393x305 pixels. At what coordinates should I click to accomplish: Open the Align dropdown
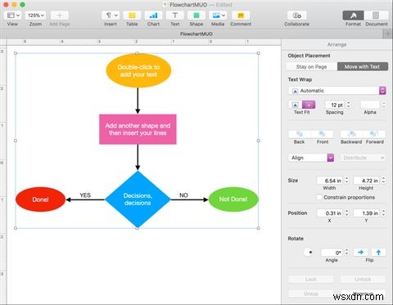click(311, 158)
